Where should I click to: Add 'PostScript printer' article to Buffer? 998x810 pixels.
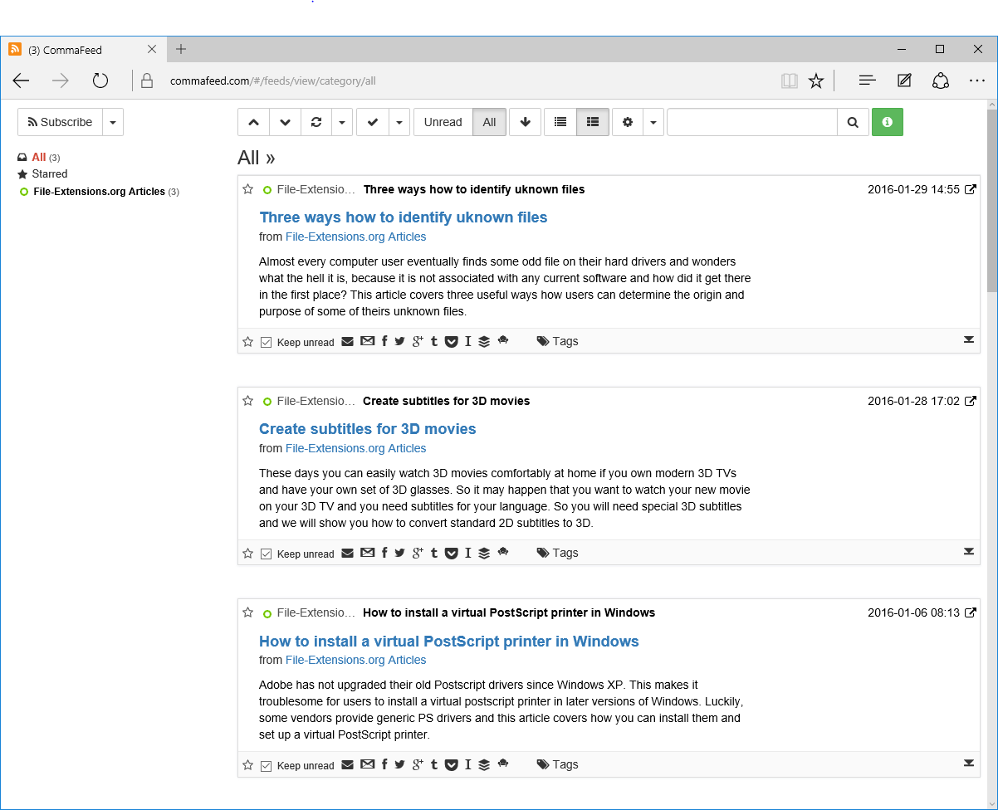485,764
